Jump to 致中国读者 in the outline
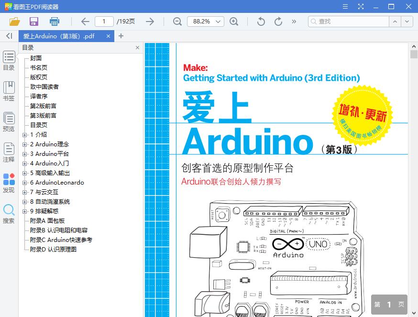418x317 pixels. pos(44,87)
